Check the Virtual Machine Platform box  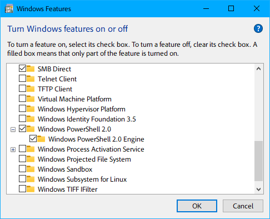tap(22, 99)
